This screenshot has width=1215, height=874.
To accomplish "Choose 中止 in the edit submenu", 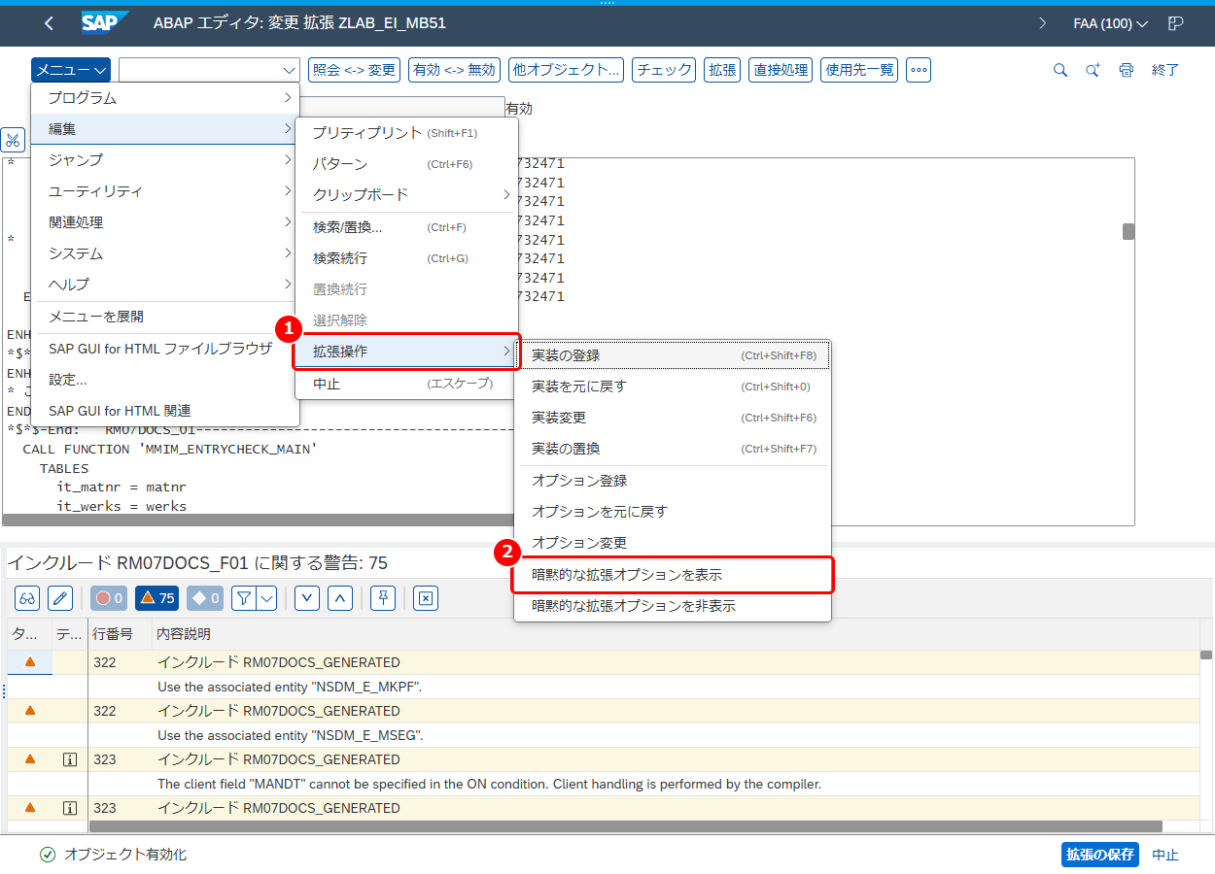I will click(x=406, y=384).
